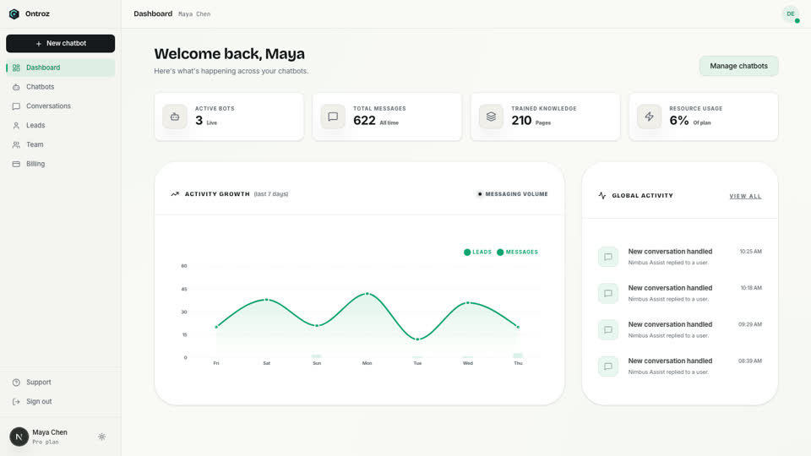Click the Fri data point on chart
Image resolution: width=811 pixels, height=456 pixels.
click(x=216, y=327)
